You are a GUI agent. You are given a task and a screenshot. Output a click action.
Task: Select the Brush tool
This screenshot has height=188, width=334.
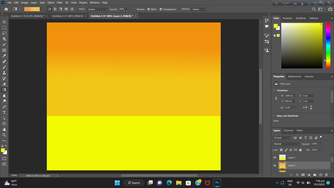click(4, 67)
